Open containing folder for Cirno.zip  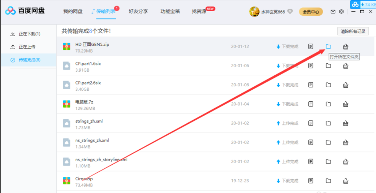[328, 181]
